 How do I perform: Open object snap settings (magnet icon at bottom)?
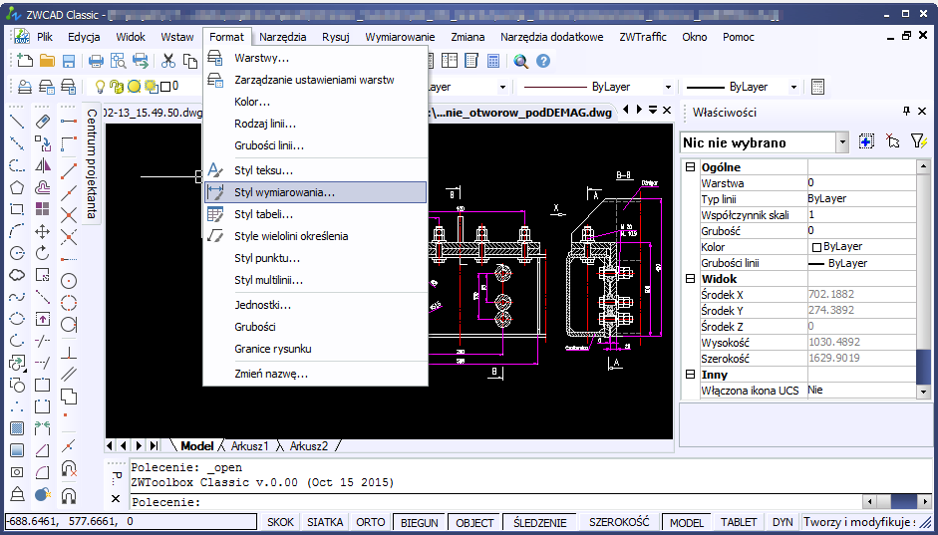coord(69,494)
